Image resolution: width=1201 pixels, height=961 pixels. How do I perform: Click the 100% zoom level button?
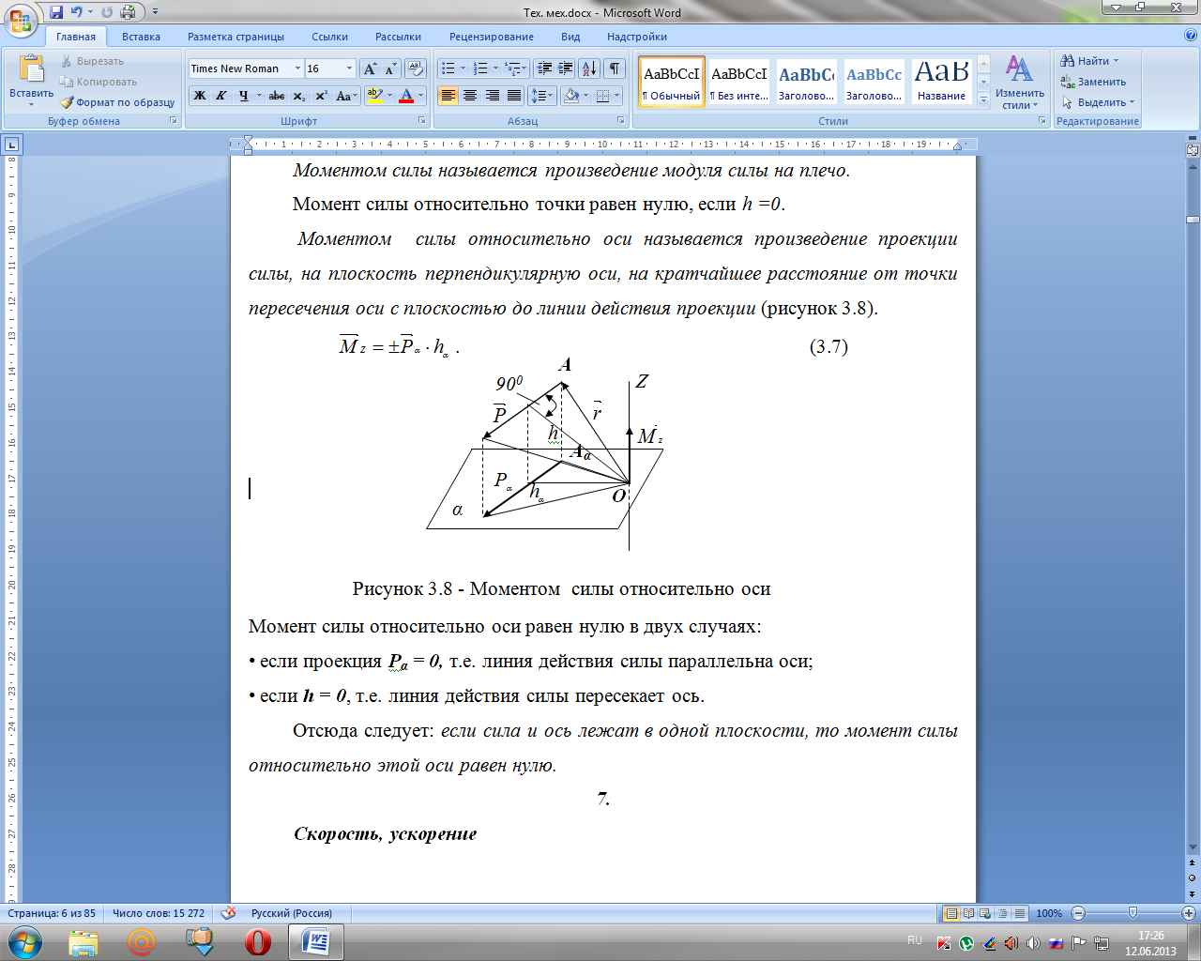[x=1049, y=913]
